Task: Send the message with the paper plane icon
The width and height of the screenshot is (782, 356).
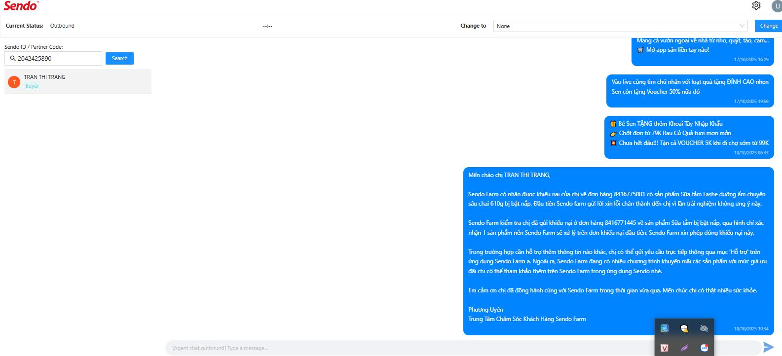Action: 768,347
